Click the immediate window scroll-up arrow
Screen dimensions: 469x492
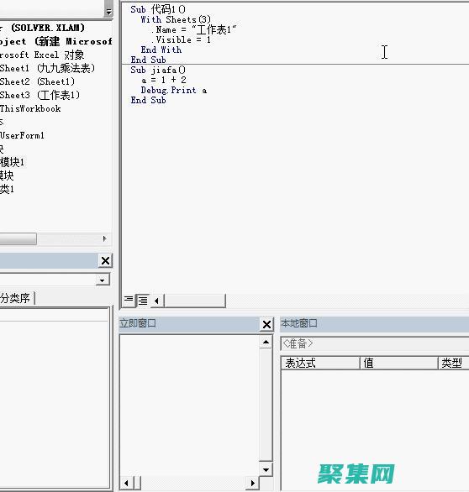pos(266,342)
